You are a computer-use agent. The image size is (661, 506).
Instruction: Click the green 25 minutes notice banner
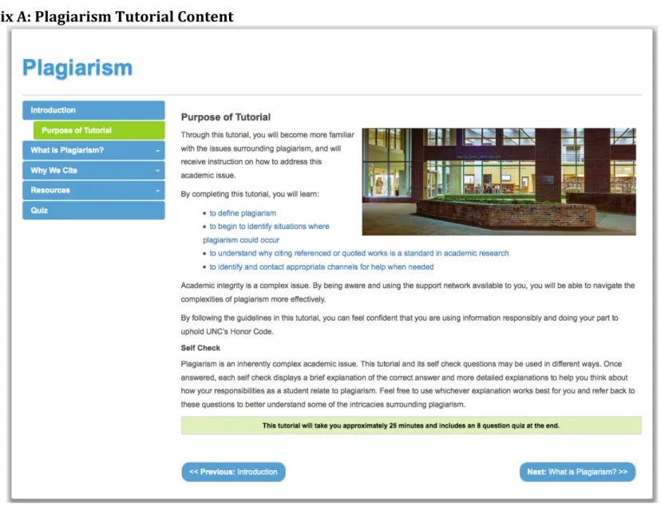click(411, 425)
